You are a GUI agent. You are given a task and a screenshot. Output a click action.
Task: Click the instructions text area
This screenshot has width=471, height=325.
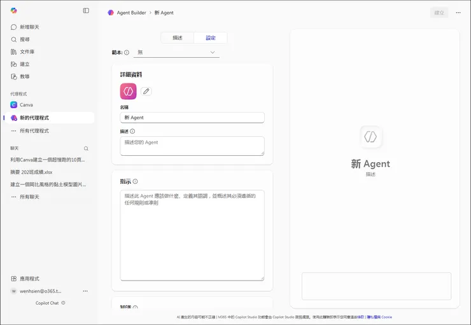point(192,235)
